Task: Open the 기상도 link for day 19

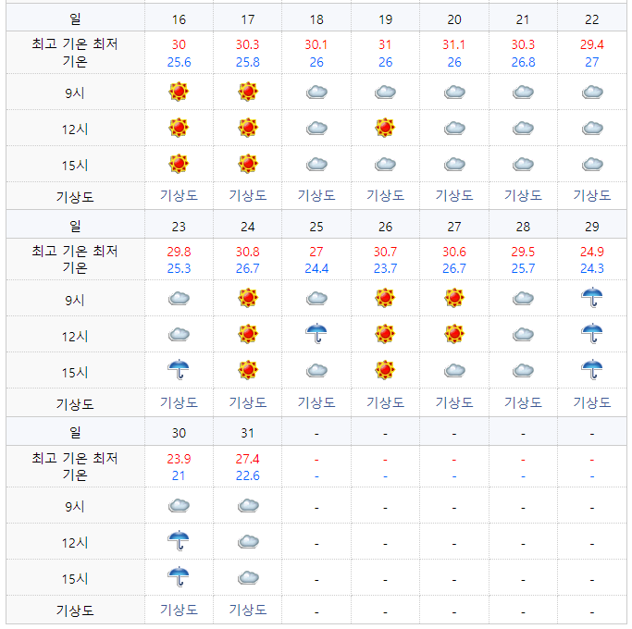Action: (x=385, y=196)
